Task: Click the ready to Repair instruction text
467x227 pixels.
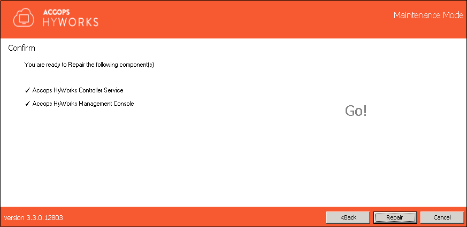Action: click(x=89, y=65)
